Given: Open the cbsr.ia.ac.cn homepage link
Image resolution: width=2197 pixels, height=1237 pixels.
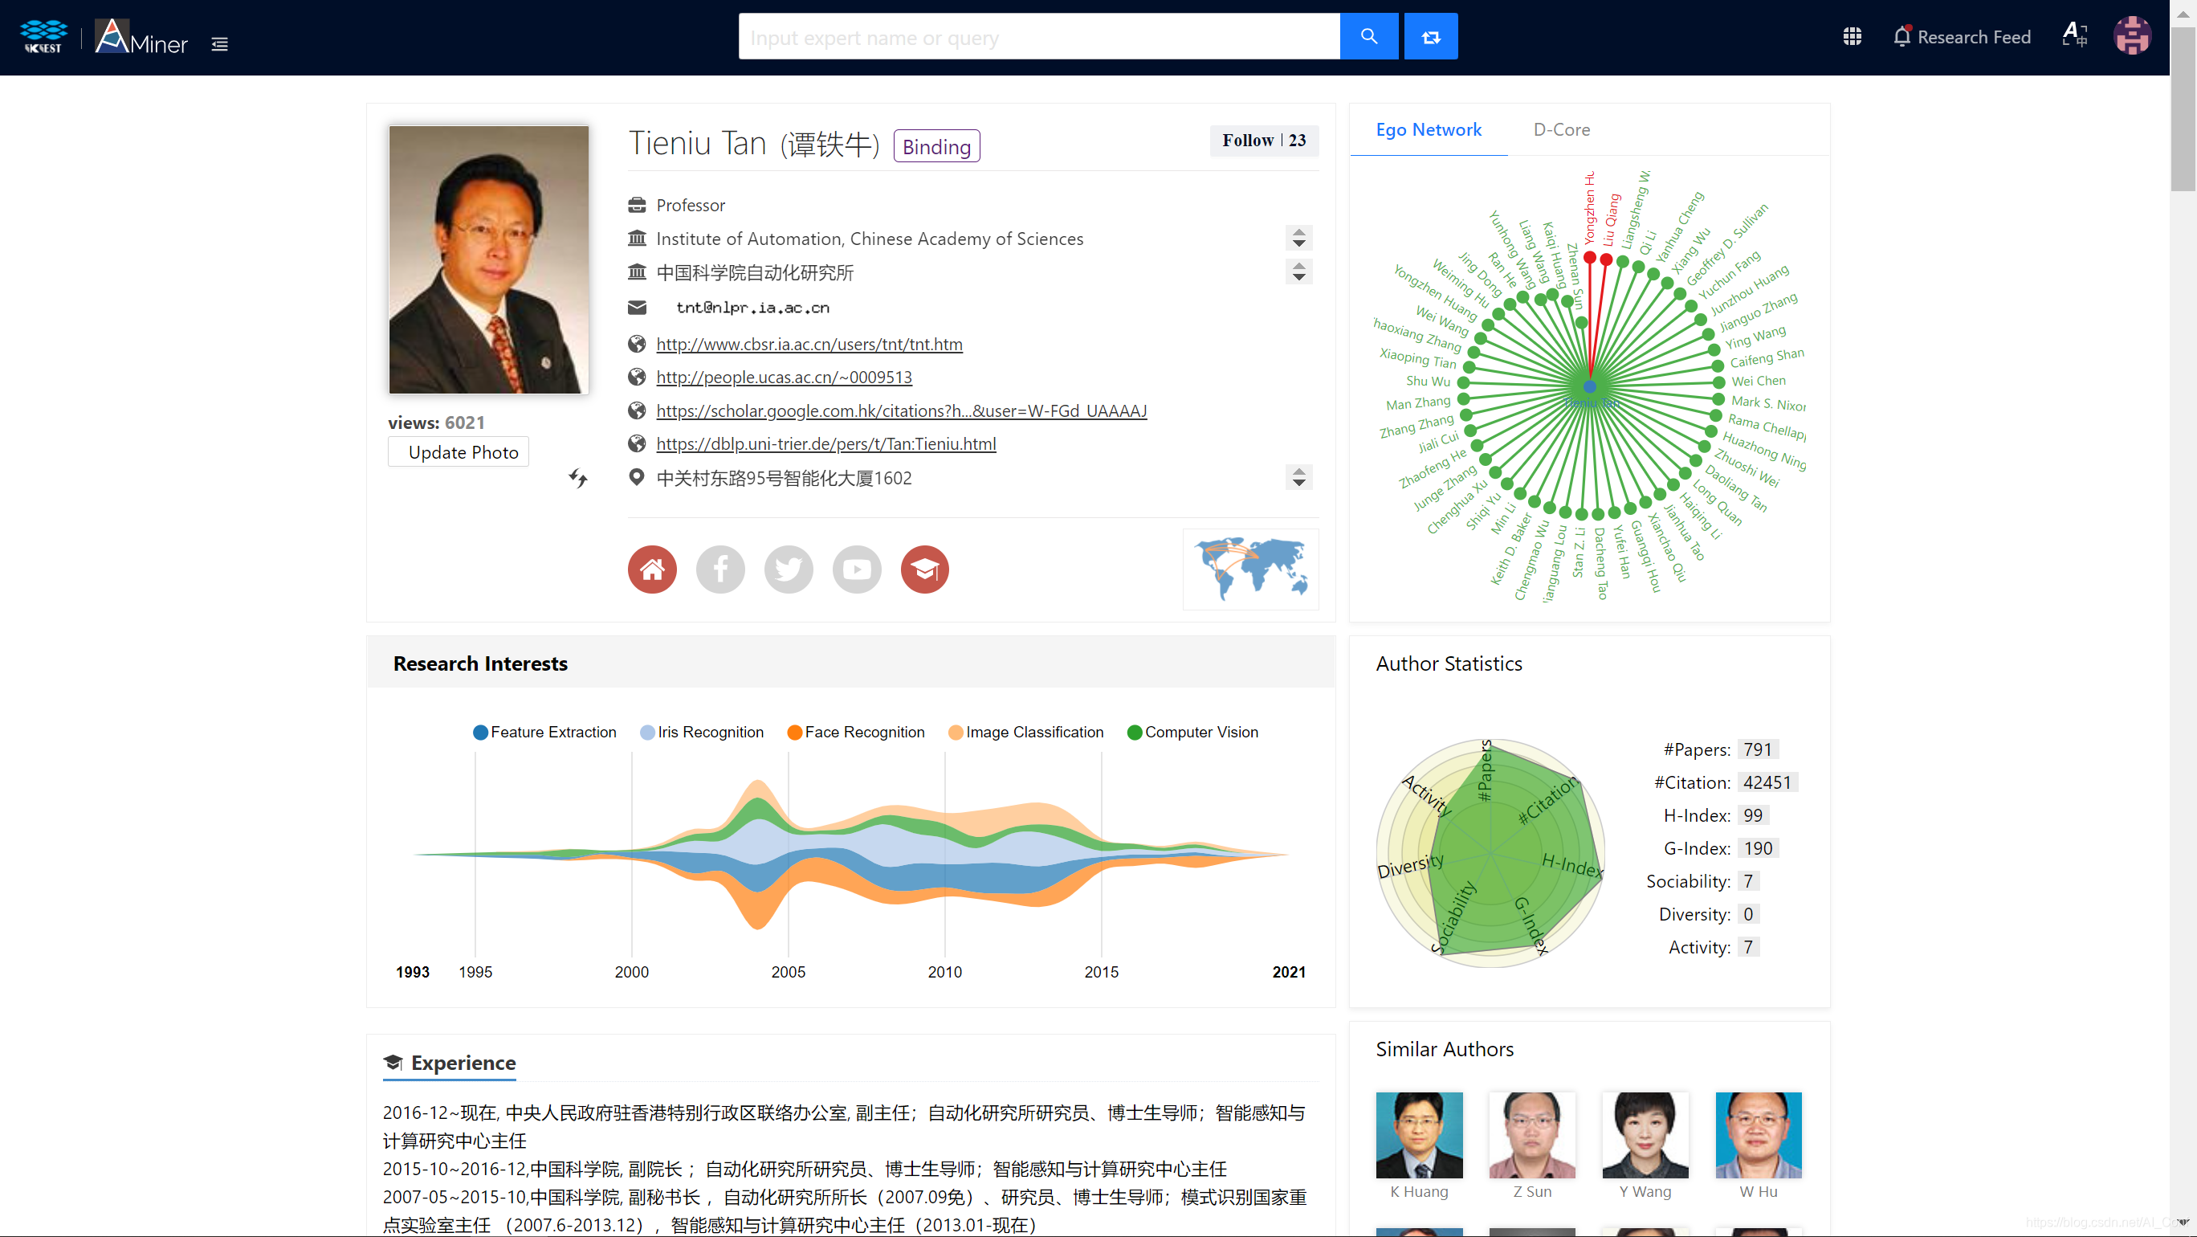Looking at the screenshot, I should tap(809, 344).
